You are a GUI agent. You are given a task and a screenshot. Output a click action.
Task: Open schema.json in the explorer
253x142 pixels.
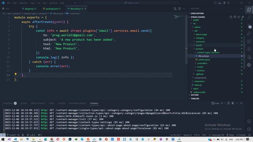pyautogui.click(x=204, y=60)
